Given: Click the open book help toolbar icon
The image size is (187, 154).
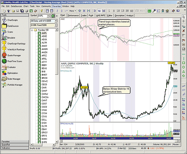Looking at the screenshot, I should 178,11.
